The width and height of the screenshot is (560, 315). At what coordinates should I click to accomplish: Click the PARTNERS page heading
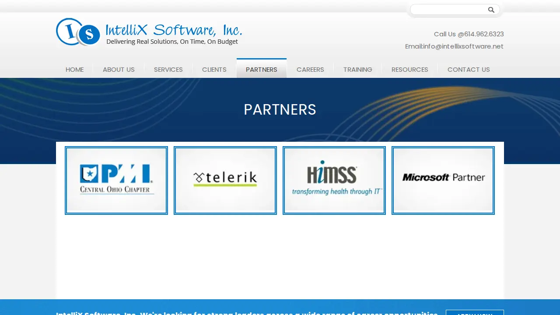pyautogui.click(x=280, y=109)
